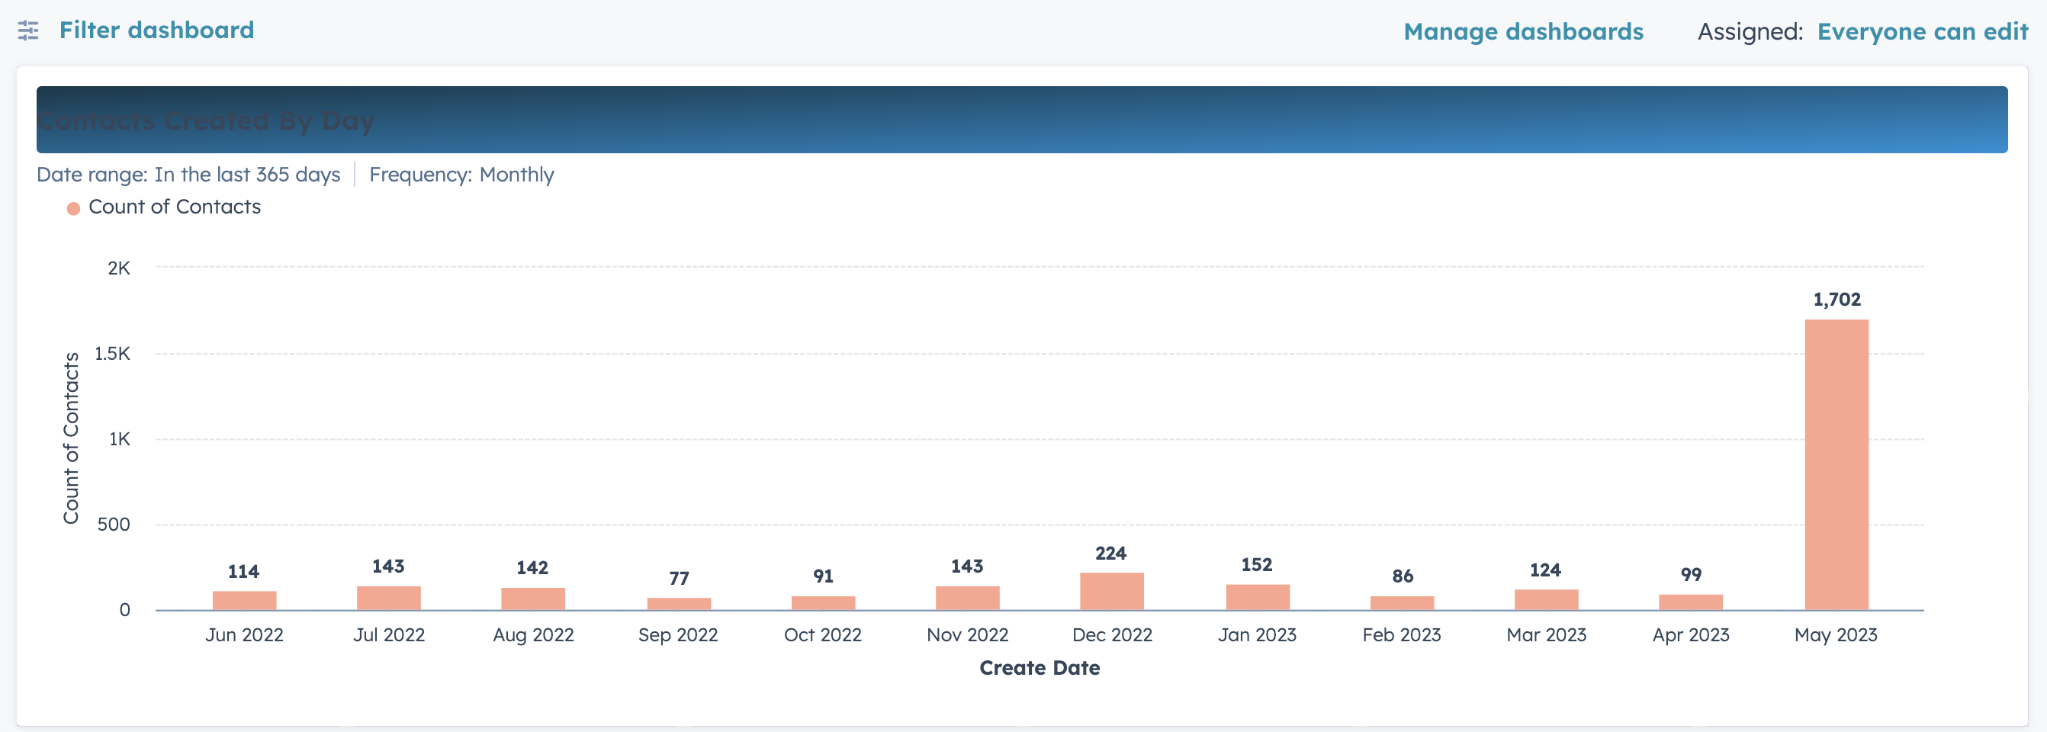Click the 1K y-axis tick label
Viewport: 2047px width, 732px height.
pyautogui.click(x=119, y=439)
